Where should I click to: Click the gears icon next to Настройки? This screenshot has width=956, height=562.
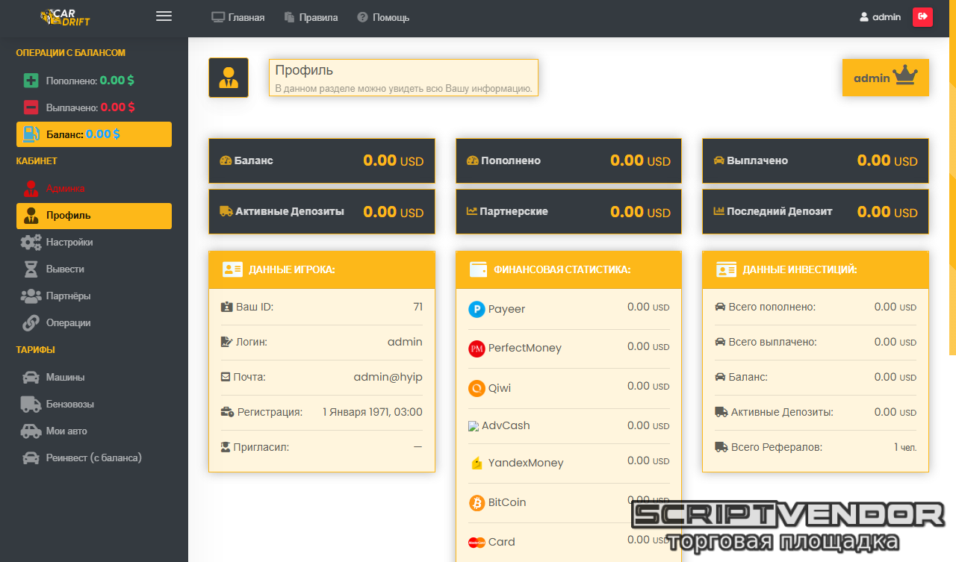pyautogui.click(x=31, y=243)
